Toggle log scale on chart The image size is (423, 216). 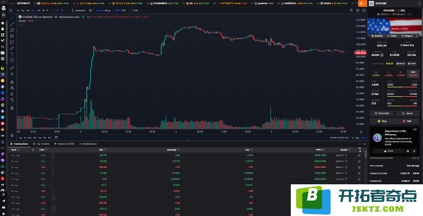[357, 138]
